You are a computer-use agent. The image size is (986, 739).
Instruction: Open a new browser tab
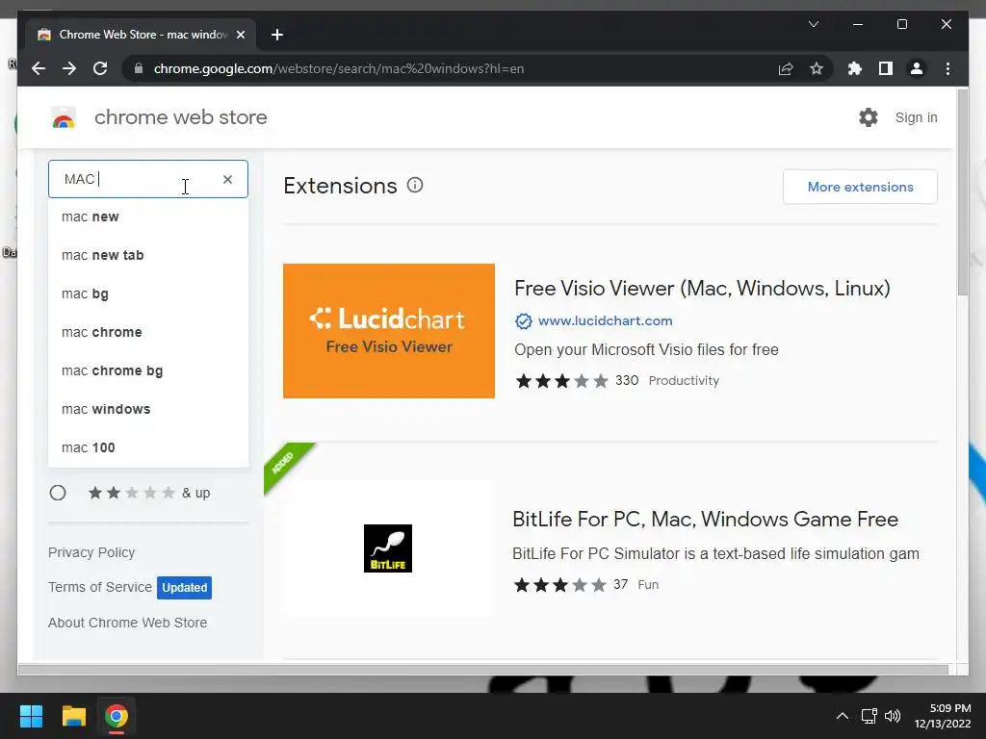(277, 35)
